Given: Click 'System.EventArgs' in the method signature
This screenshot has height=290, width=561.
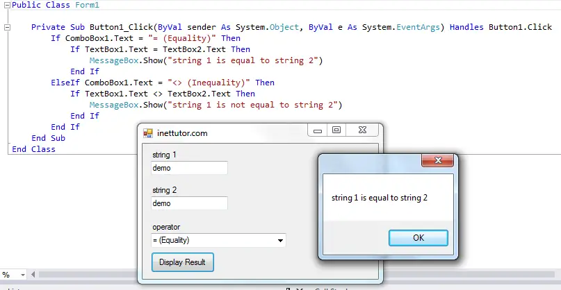Looking at the screenshot, I should click(x=400, y=27).
